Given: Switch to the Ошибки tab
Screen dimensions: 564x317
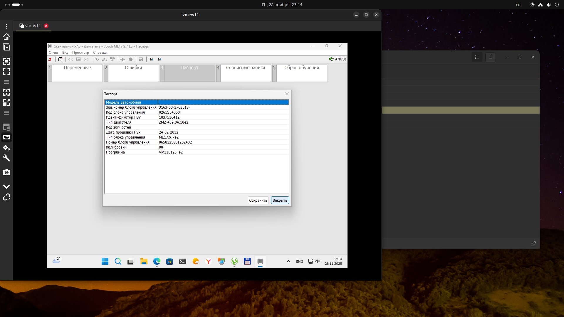Looking at the screenshot, I should (133, 73).
